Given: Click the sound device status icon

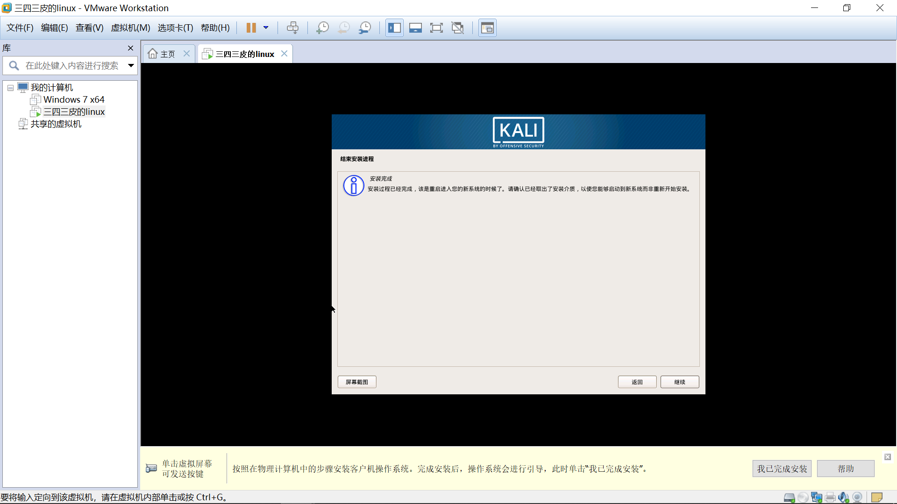Looking at the screenshot, I should pyautogui.click(x=843, y=497).
